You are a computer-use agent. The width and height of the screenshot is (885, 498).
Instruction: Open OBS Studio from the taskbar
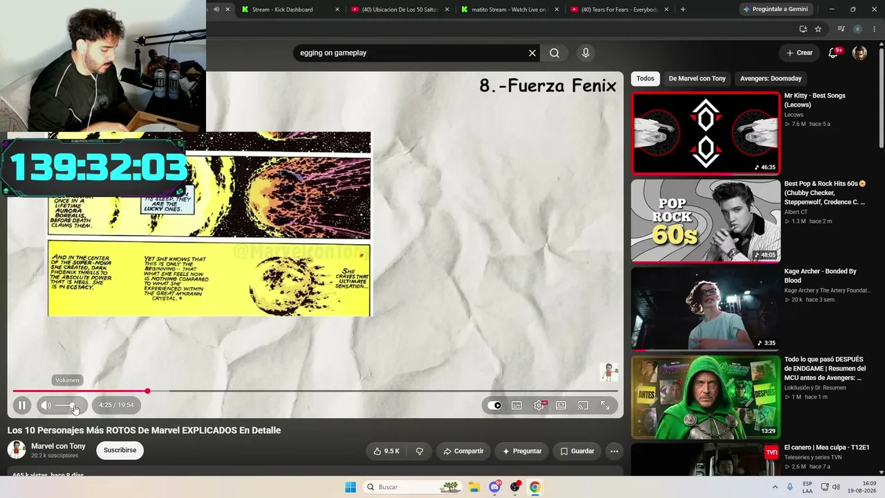pyautogui.click(x=515, y=487)
